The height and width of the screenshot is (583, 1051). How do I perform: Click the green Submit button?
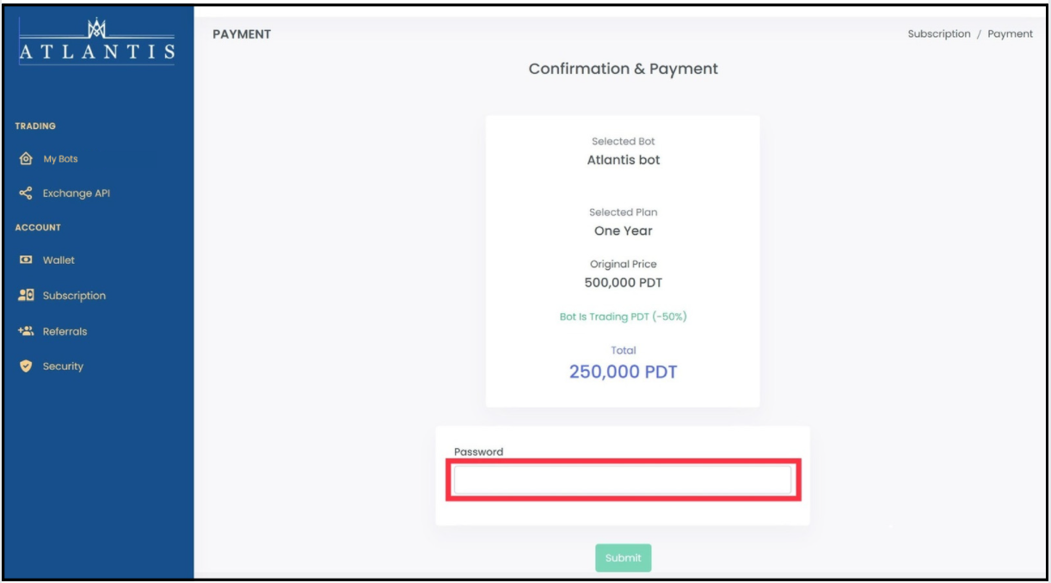coord(624,558)
